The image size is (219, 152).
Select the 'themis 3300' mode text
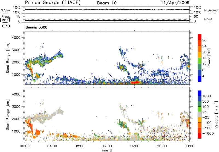tap(36, 27)
